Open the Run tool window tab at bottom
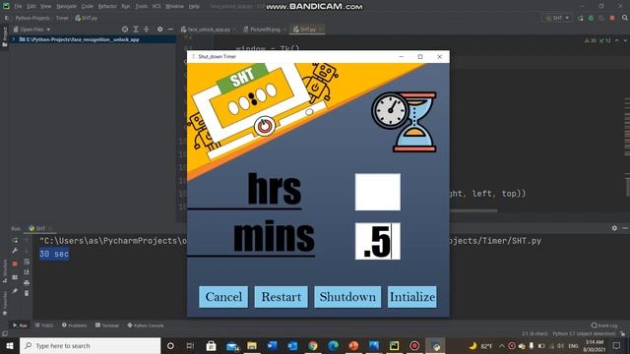This screenshot has width=630, height=354. pos(20,325)
